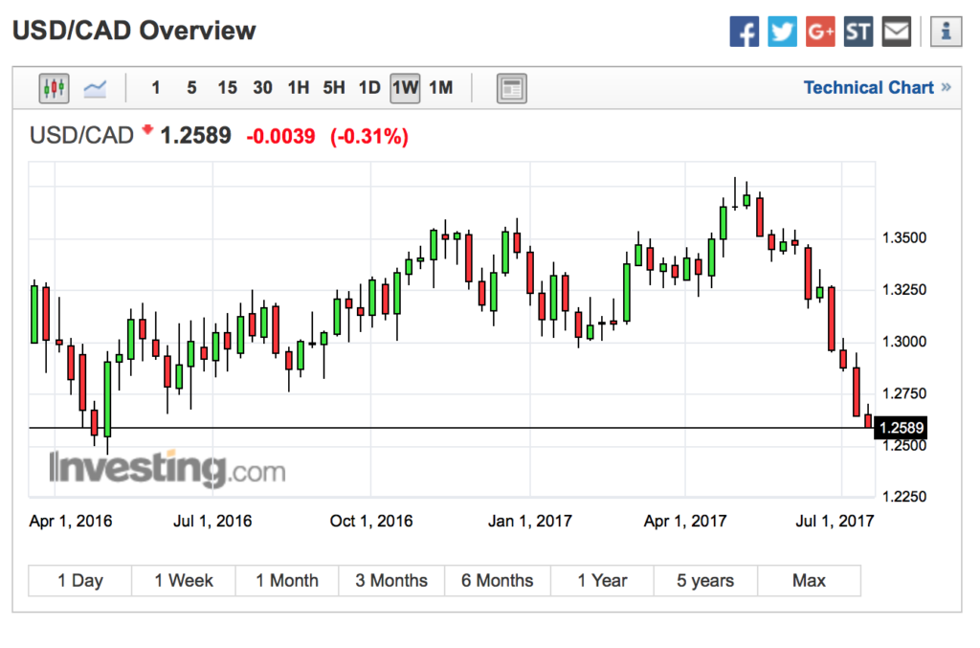Screen dimensions: 980x648
Task: Click the USD/CAD pair name label
Action: coord(81,136)
